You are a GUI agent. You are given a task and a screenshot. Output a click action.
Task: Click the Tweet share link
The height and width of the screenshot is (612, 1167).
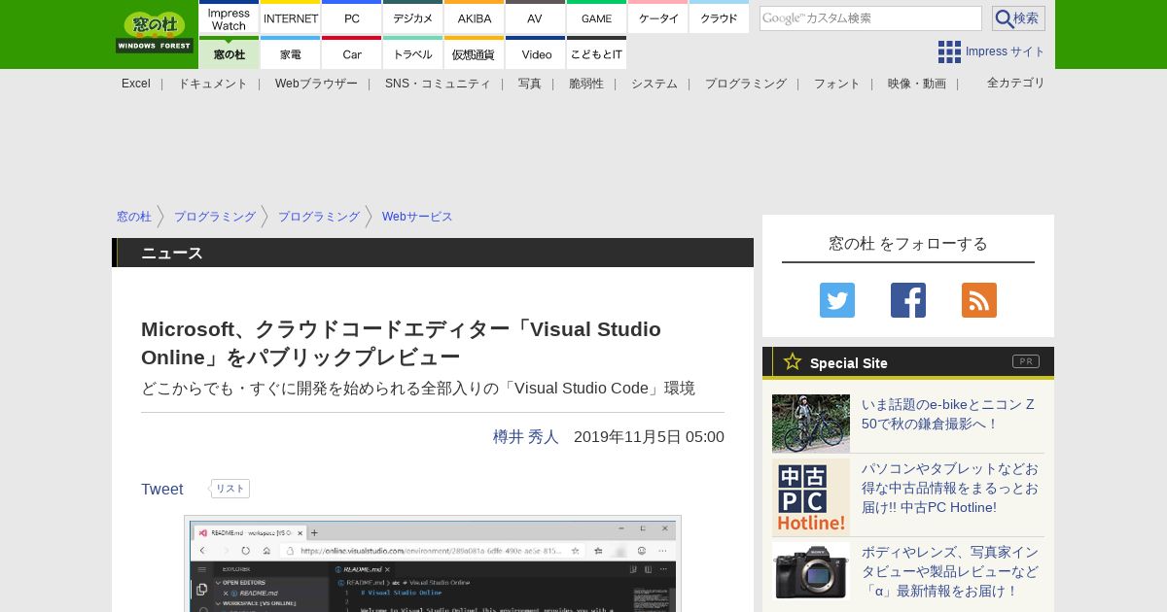coord(162,489)
